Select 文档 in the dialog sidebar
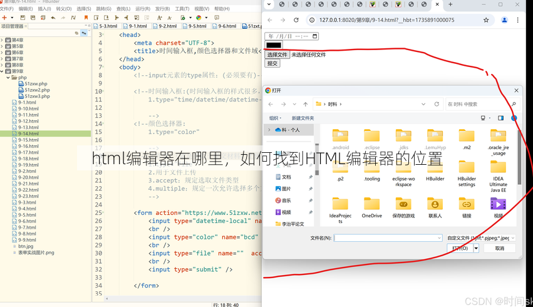The image size is (533, 307). [x=286, y=177]
